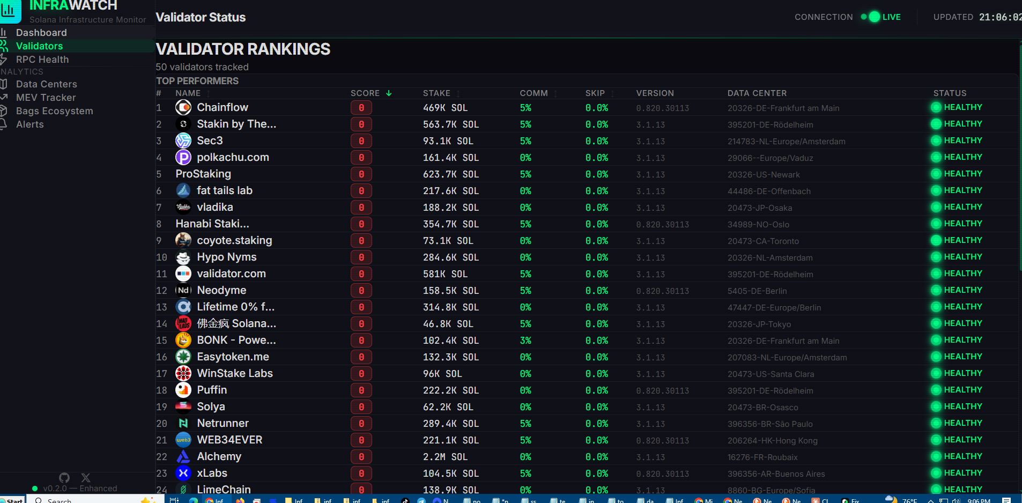Viewport: 1022px width, 503px height.
Task: Click the v0.2.0 — Enhanced version label
Action: coord(80,489)
